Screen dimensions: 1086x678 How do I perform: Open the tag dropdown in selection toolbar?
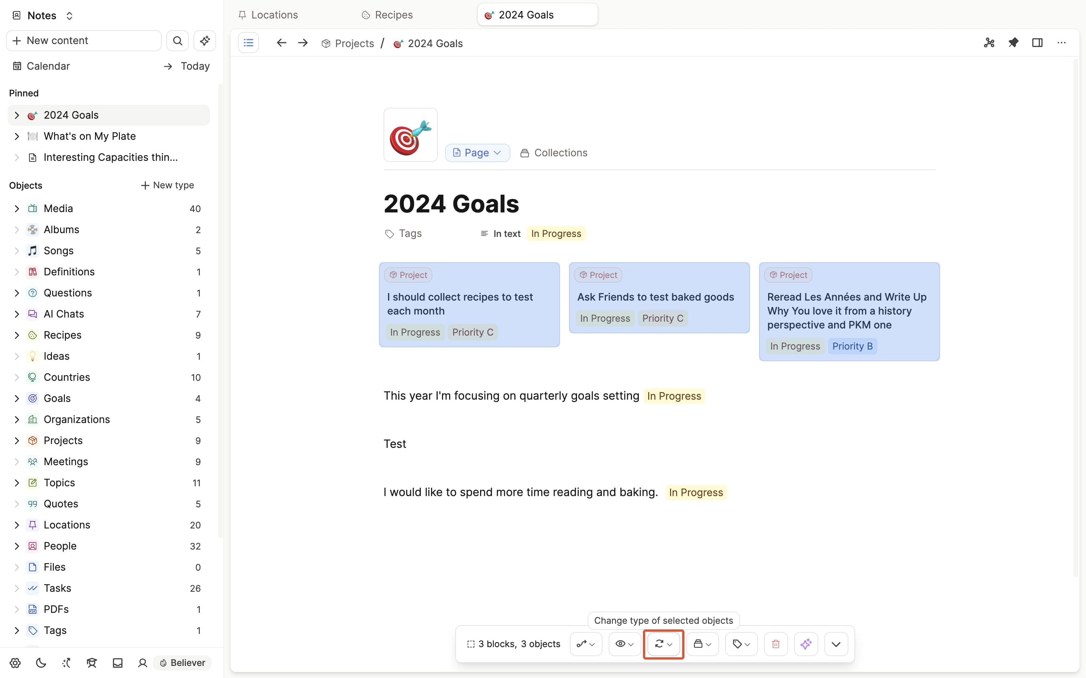coord(741,644)
